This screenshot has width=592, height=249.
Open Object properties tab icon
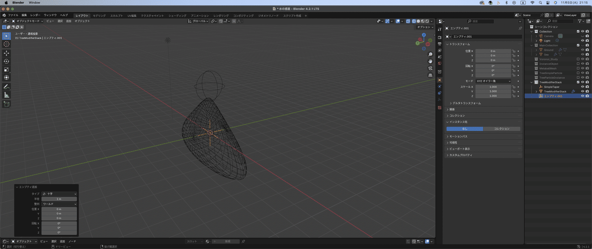click(440, 80)
